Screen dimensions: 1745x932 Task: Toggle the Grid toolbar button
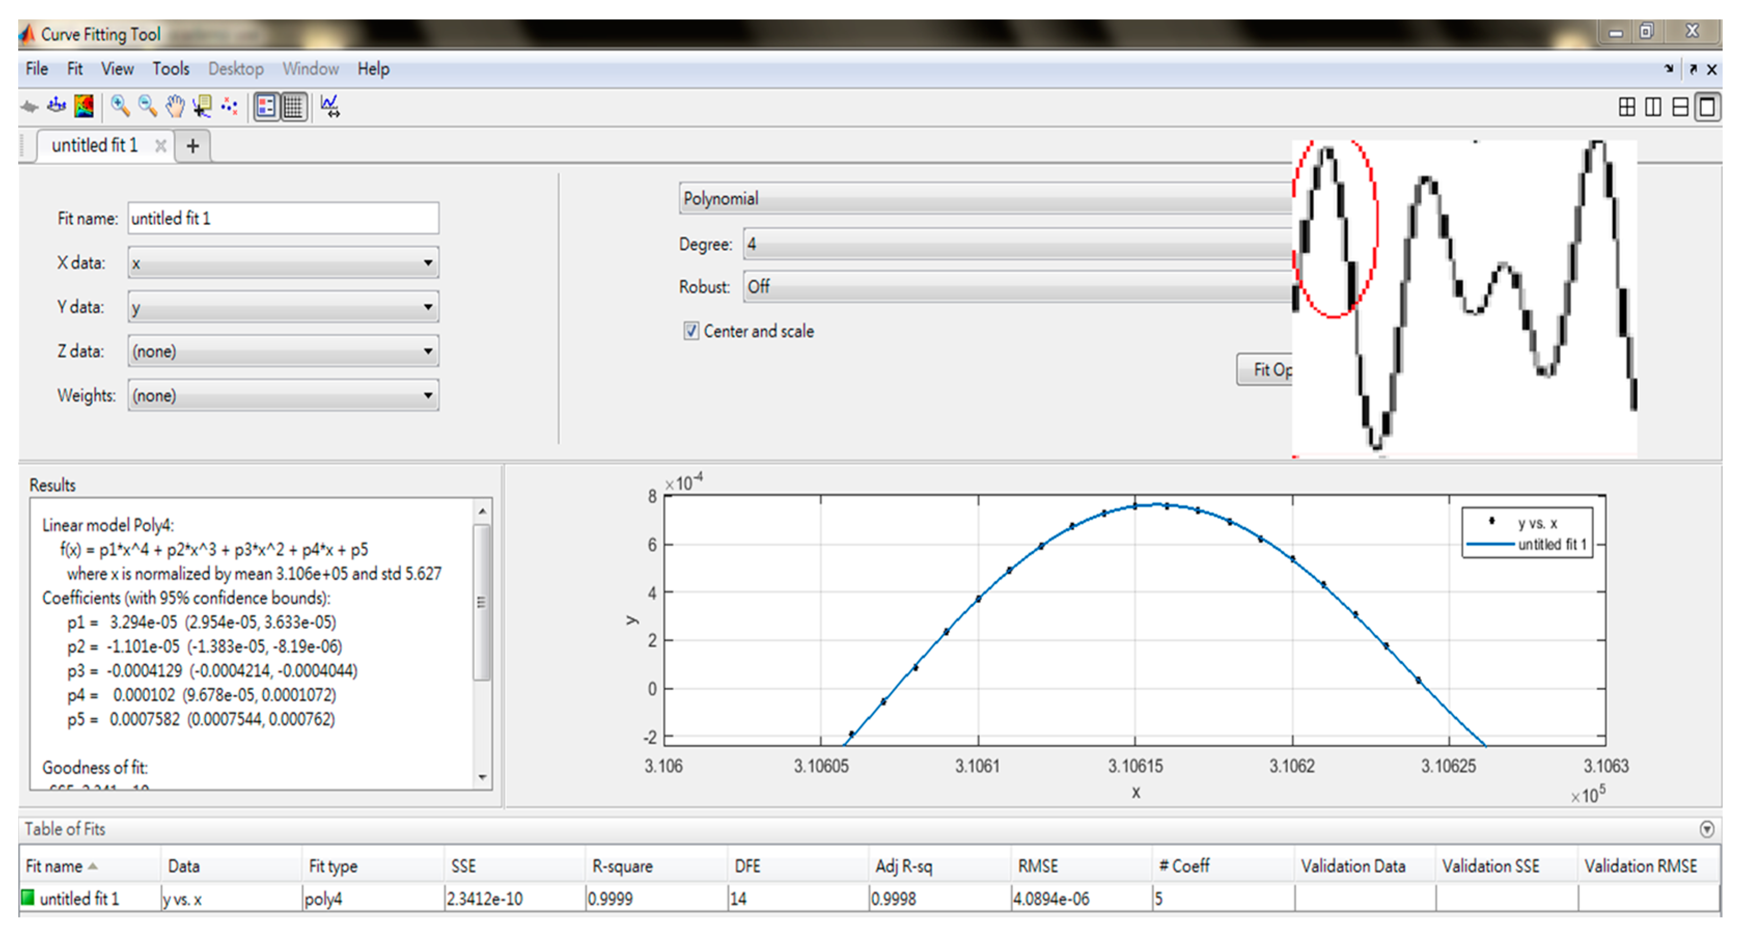[294, 106]
